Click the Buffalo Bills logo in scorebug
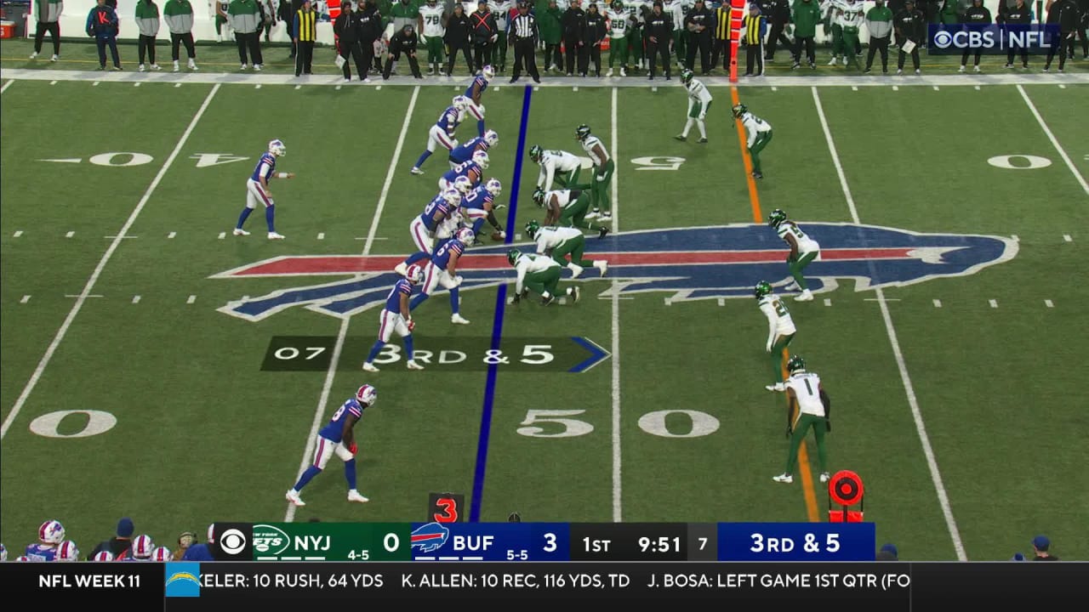This screenshot has width=1089, height=612. coord(430,540)
